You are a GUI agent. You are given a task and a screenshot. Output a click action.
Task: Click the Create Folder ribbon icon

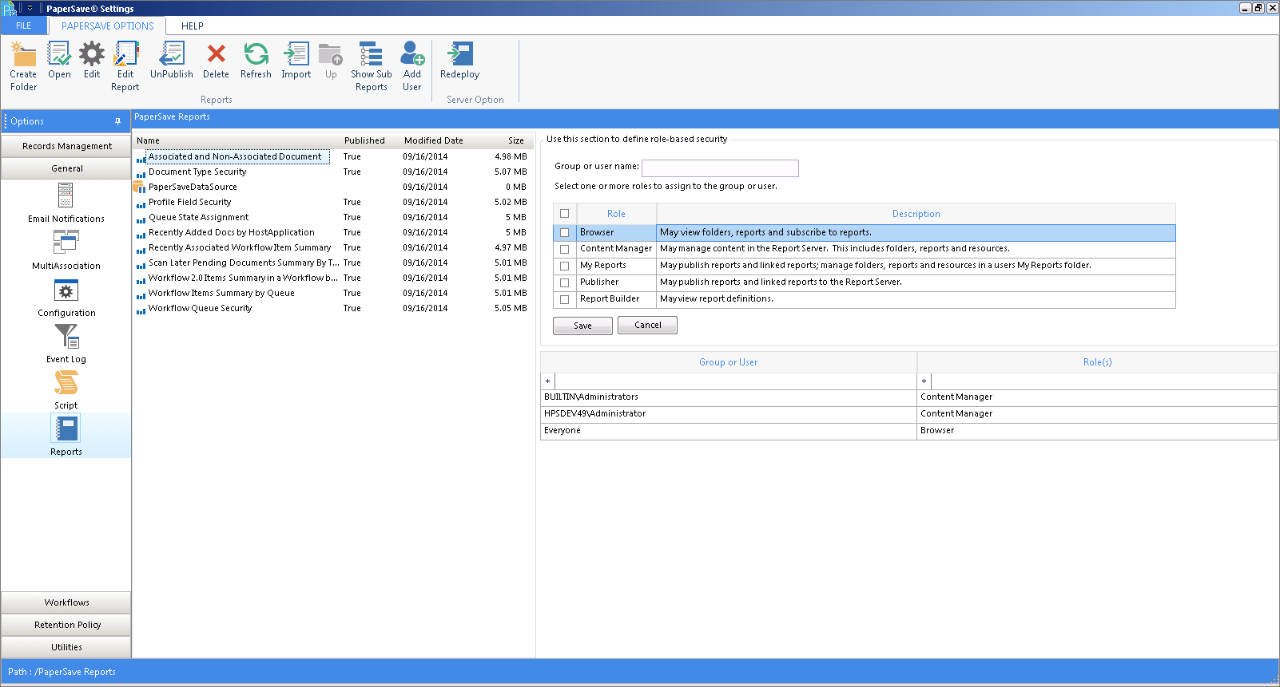[x=23, y=66]
